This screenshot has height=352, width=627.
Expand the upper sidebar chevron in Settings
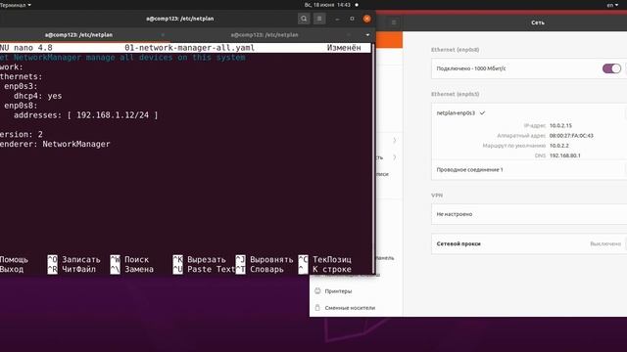(394, 141)
